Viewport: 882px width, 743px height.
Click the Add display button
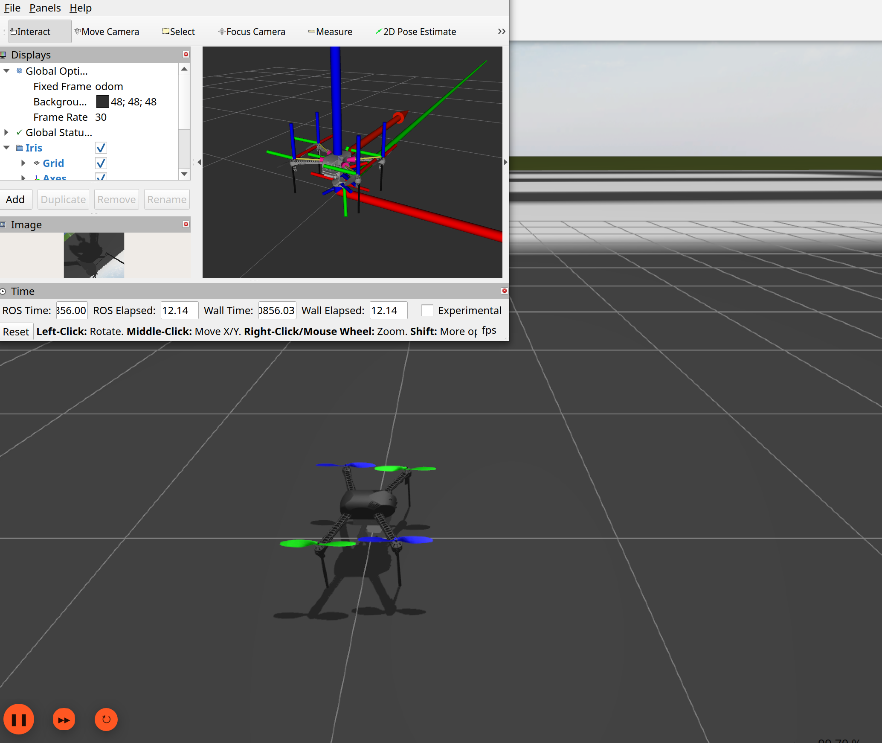(15, 199)
